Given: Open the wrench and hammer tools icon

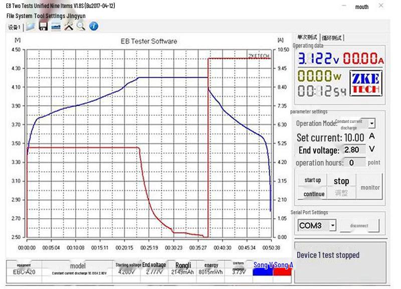Looking at the screenshot, I should 69,27.
